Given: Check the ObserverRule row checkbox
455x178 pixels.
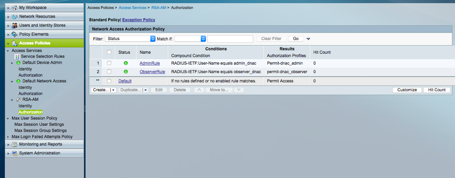Looking at the screenshot, I should pos(109,72).
